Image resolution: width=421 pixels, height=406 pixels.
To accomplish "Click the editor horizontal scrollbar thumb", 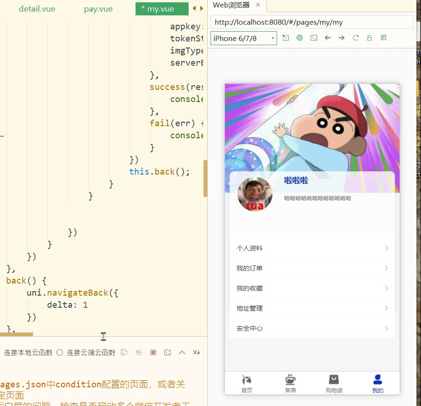I will pyautogui.click(x=16, y=334).
